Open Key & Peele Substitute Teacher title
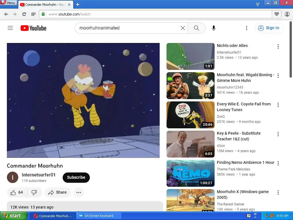This screenshot has height=220, width=293. point(239,136)
